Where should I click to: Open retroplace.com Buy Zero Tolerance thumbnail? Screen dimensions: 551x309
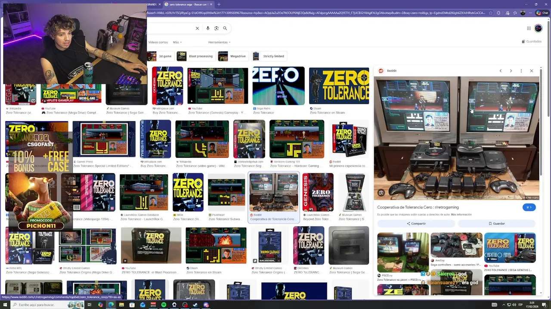click(x=167, y=86)
